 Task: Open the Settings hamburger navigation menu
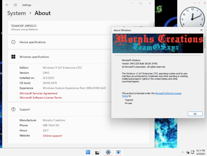tap(15, 5)
